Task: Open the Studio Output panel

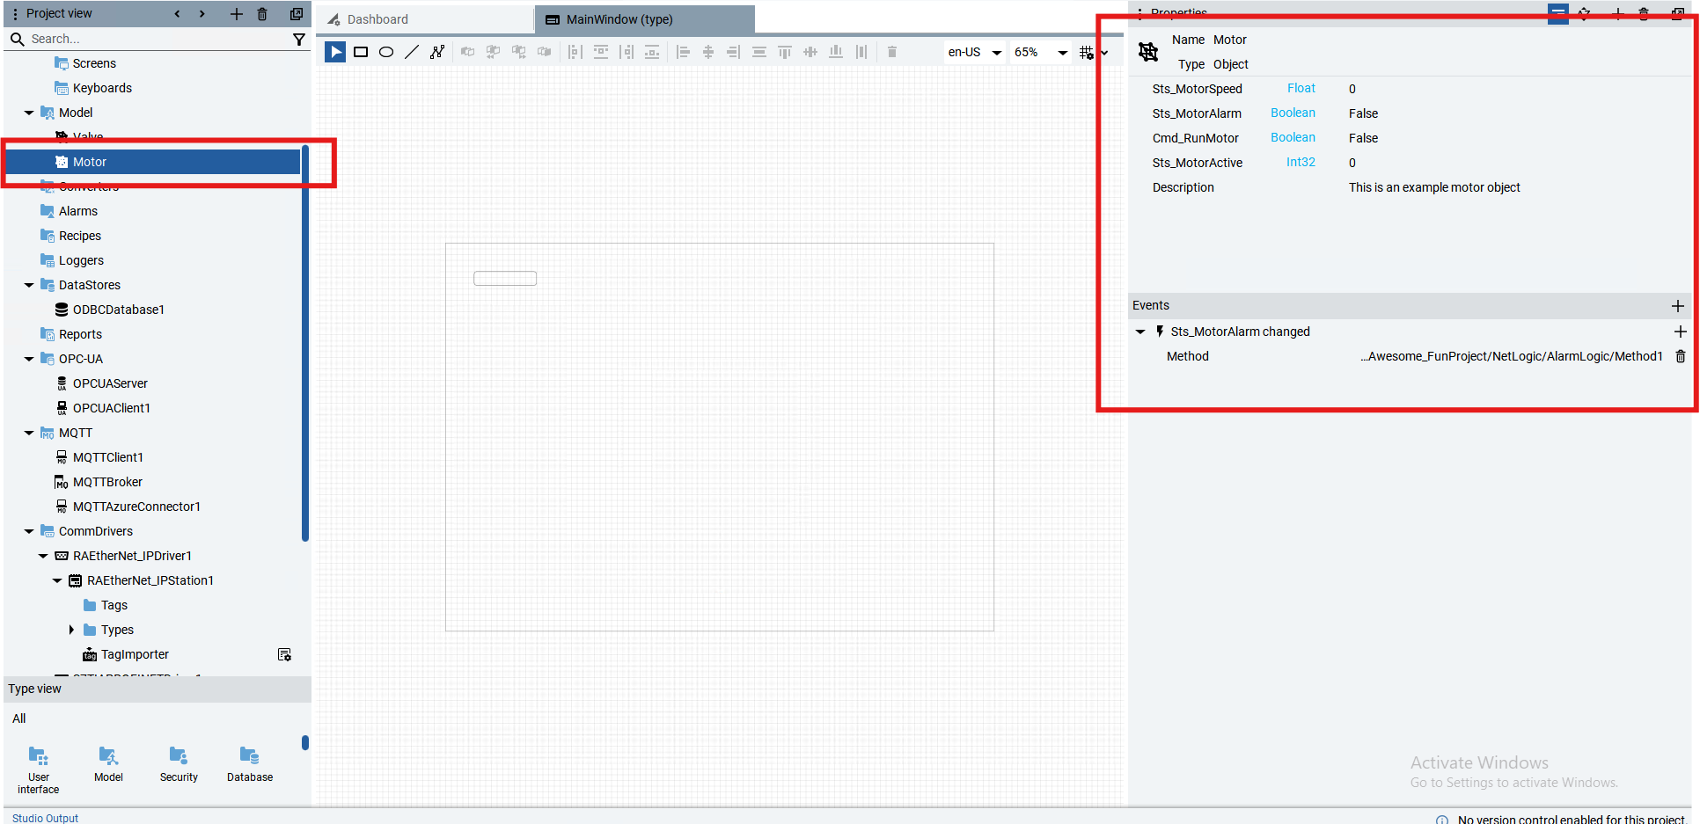Action: tap(45, 818)
